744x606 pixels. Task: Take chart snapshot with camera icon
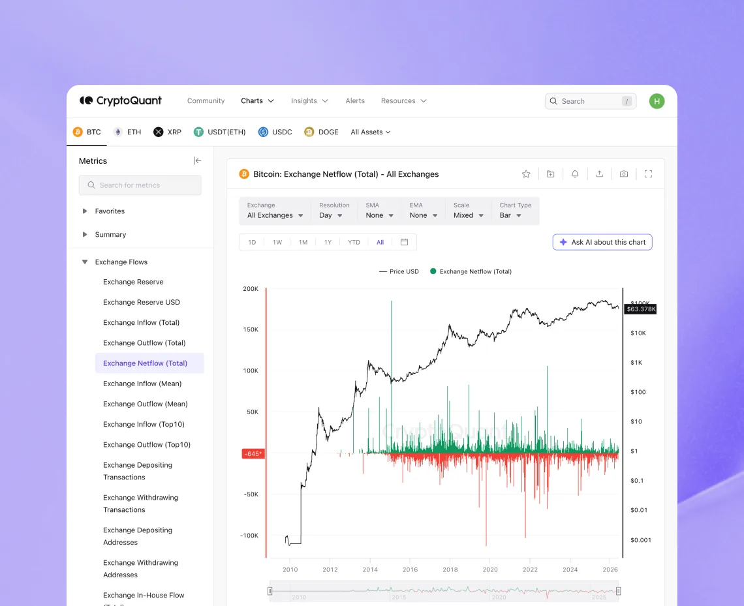(x=624, y=174)
